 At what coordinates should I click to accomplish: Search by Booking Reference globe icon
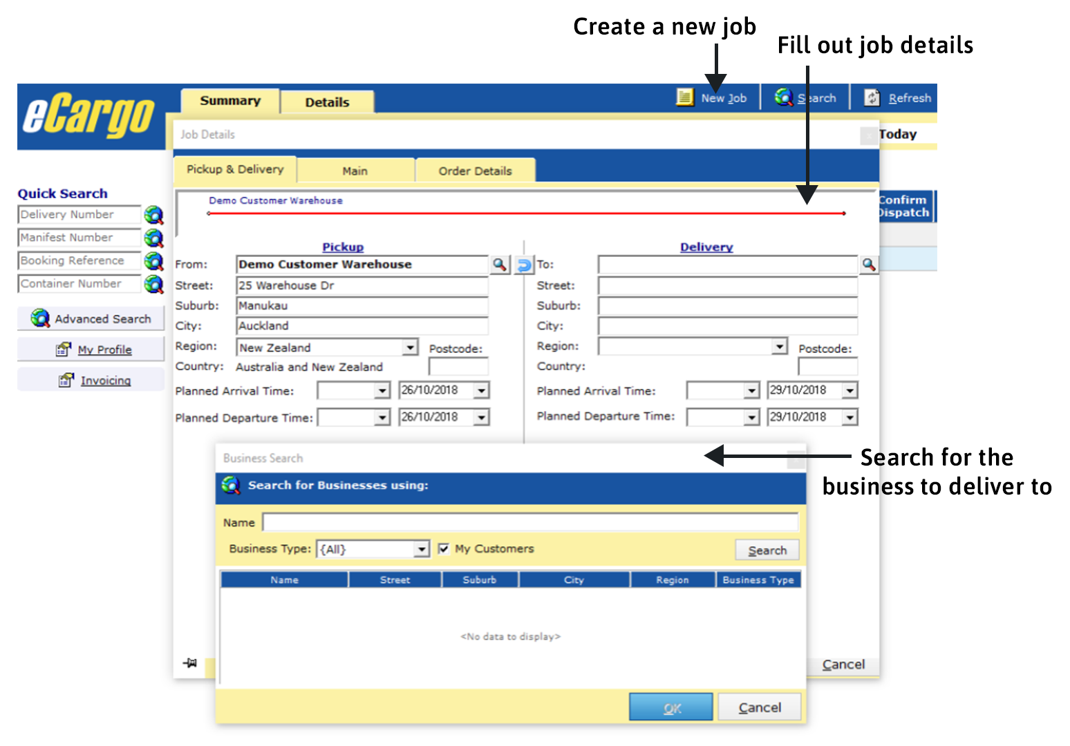tap(153, 261)
